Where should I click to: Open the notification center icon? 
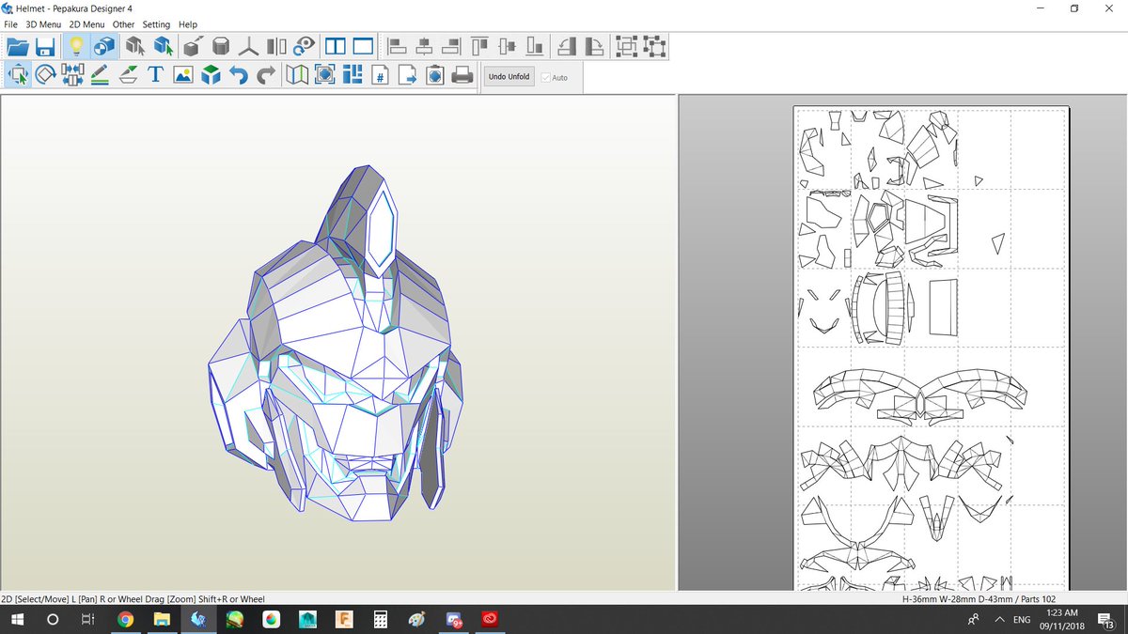1107,619
